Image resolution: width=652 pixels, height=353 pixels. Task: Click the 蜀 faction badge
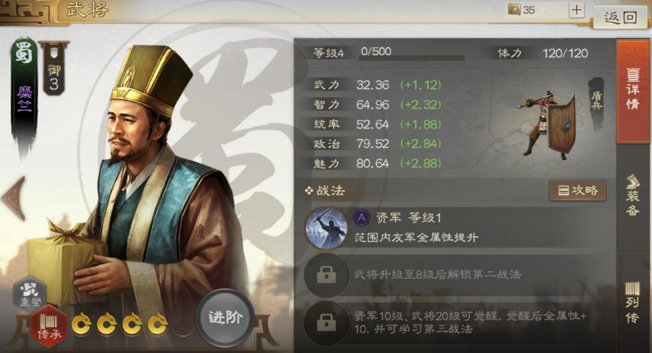[x=23, y=53]
